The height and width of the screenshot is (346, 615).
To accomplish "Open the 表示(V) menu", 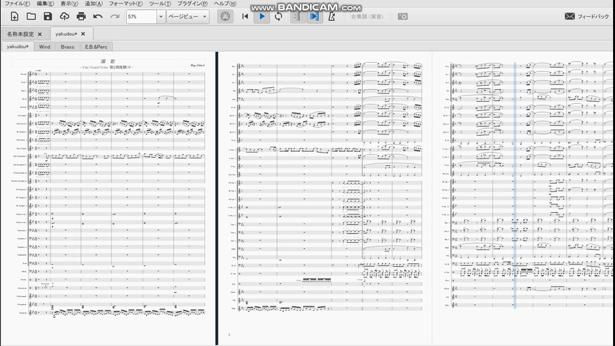I will 69,4.
